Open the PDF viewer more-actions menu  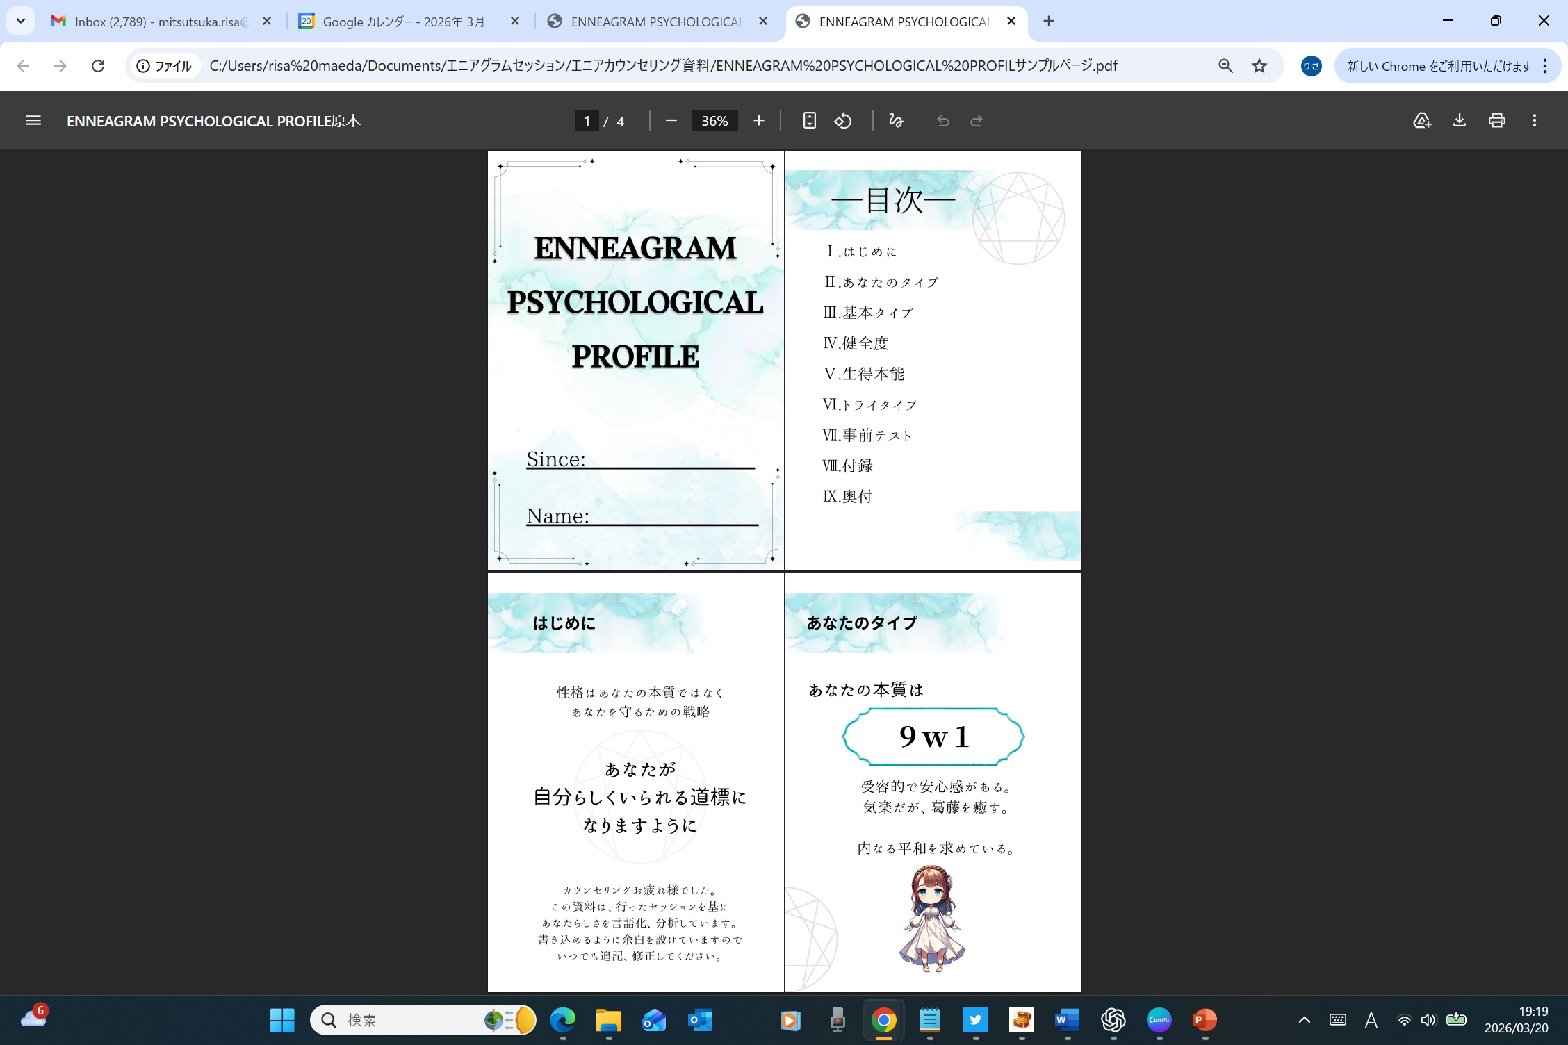[1535, 121]
